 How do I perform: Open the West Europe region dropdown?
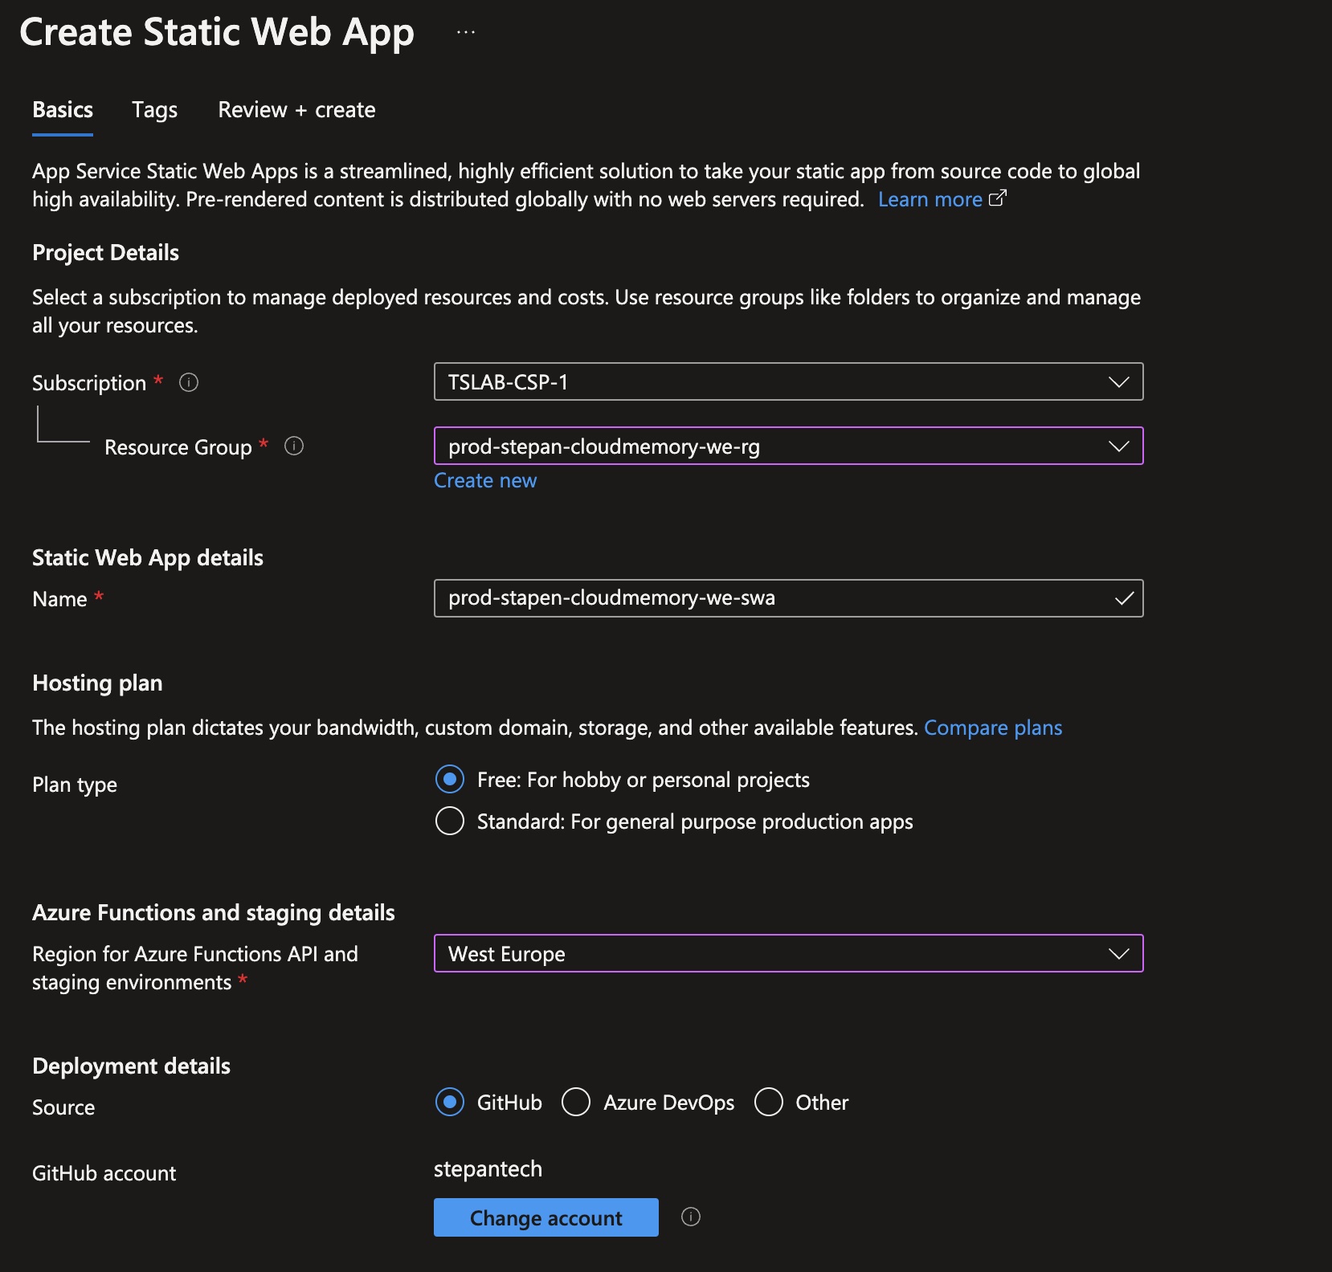coord(787,953)
